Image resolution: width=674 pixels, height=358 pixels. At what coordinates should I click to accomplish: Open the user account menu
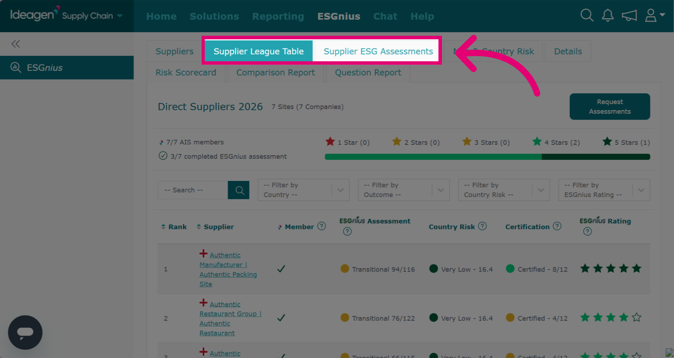coord(655,15)
